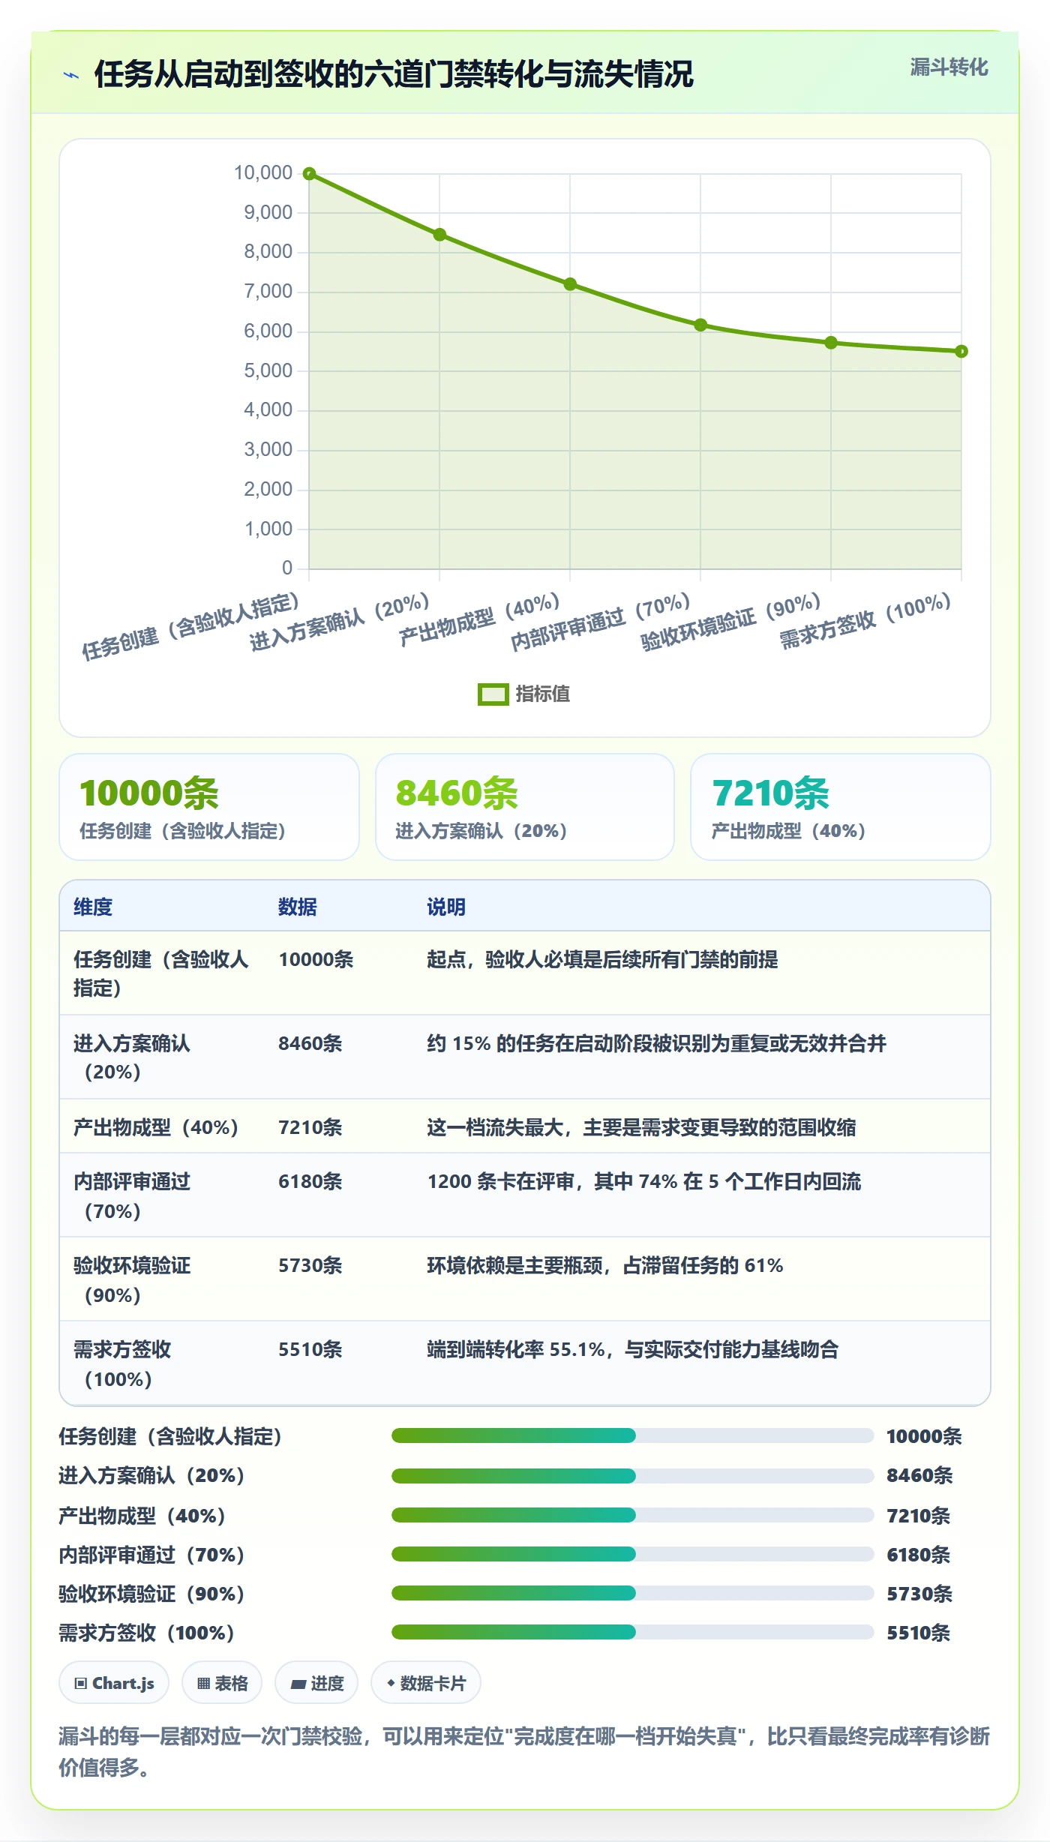Select the 表格 chip
Screen dimensions: 1050x1842
[222, 1683]
